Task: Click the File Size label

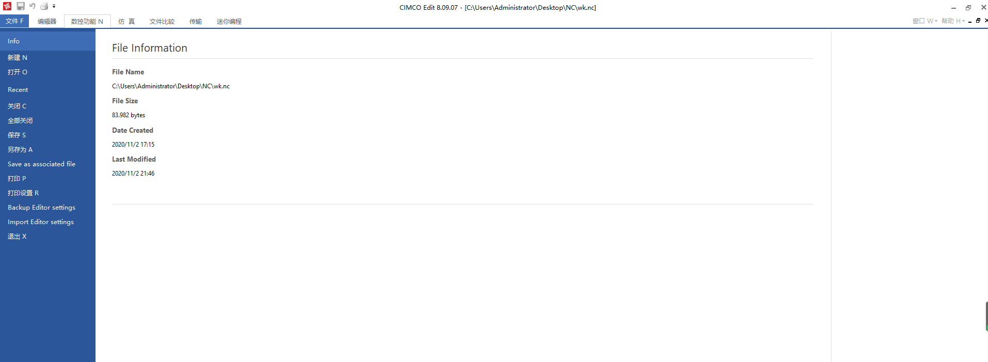Action: point(125,101)
